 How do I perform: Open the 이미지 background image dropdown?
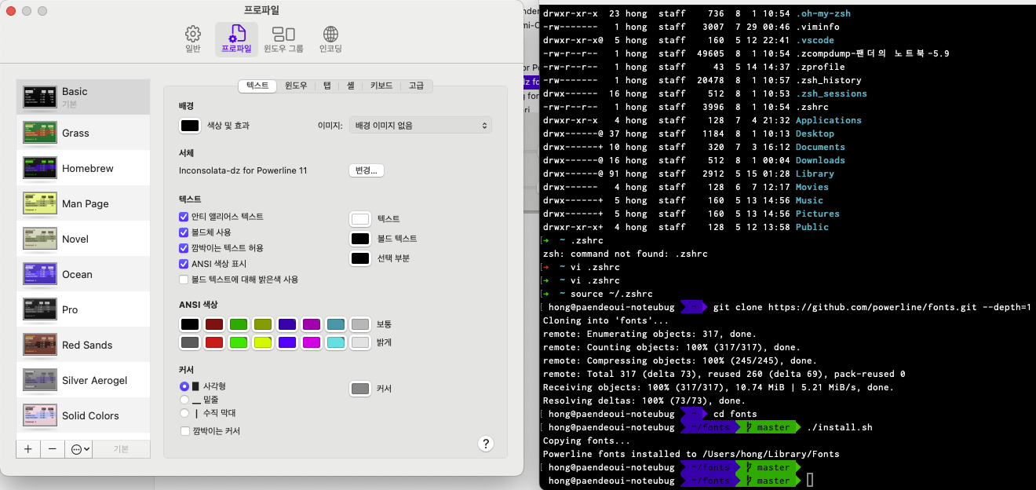420,125
